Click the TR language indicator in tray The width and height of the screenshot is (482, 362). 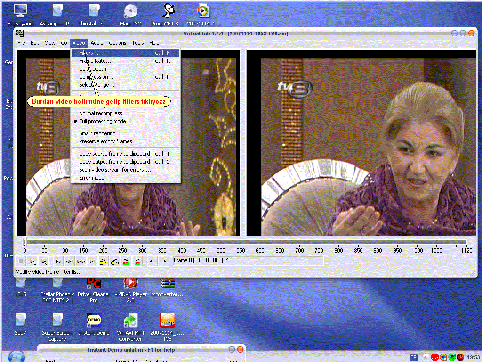coord(414,357)
